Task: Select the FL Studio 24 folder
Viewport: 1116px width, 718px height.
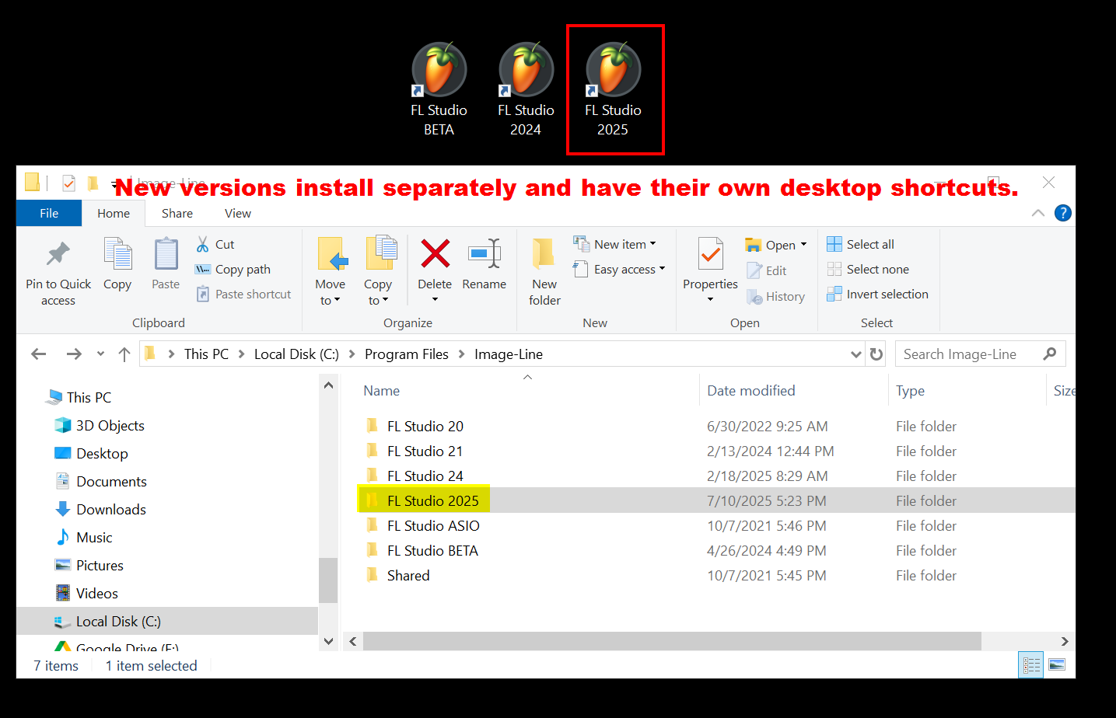Action: 425,476
